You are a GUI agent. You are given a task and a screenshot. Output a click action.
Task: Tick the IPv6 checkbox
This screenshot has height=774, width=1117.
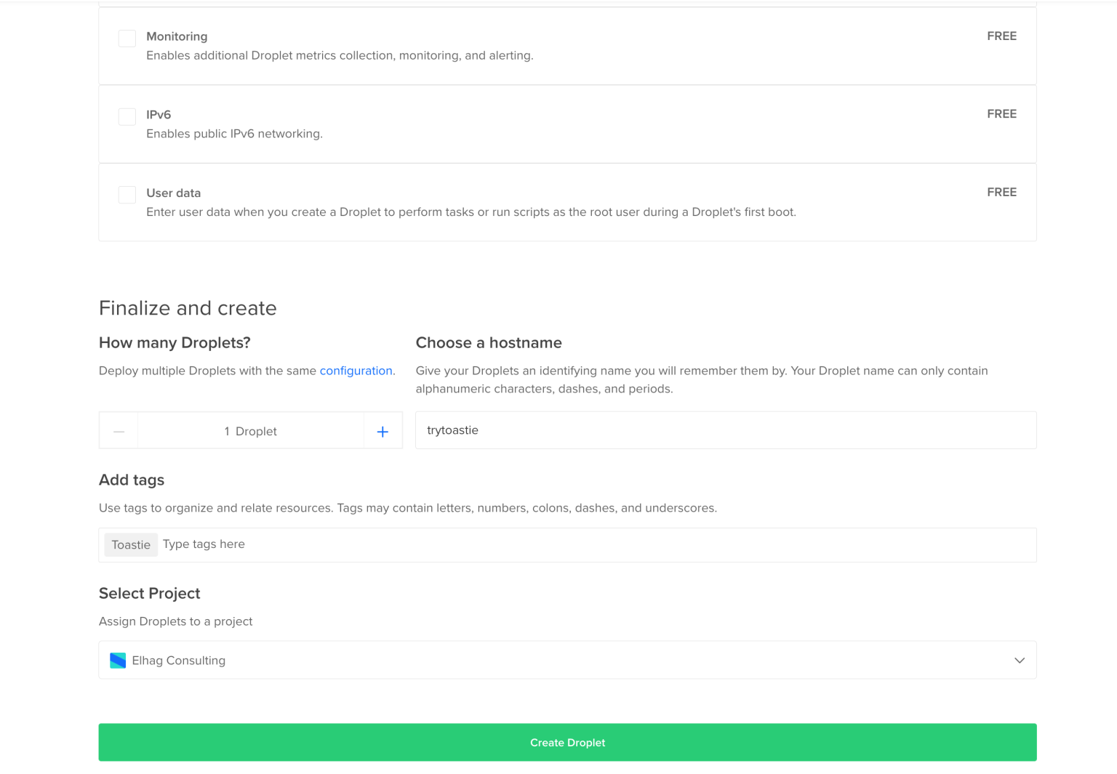(127, 116)
